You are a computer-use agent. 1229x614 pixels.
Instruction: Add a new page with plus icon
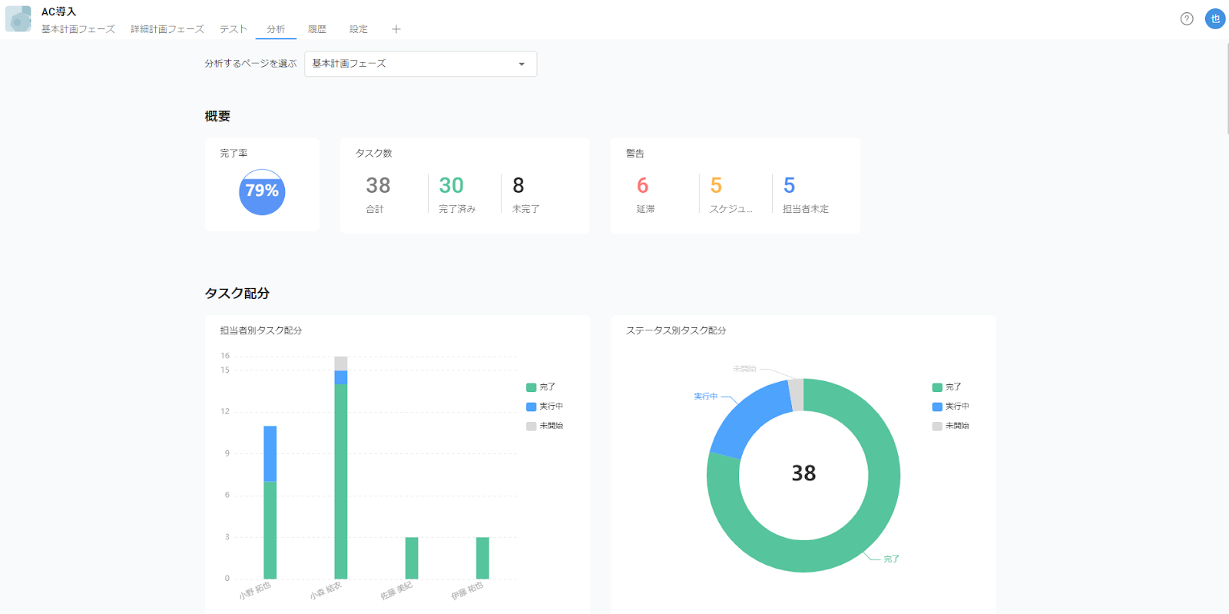click(396, 29)
